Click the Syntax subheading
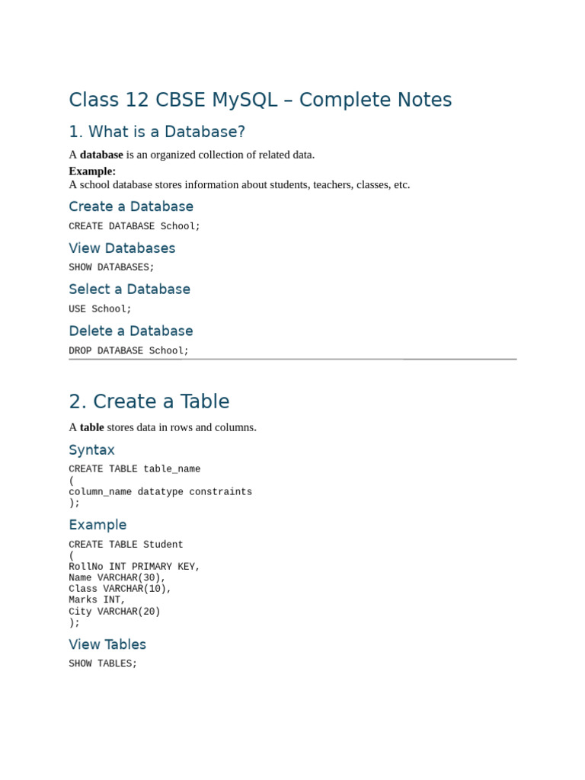 91,450
